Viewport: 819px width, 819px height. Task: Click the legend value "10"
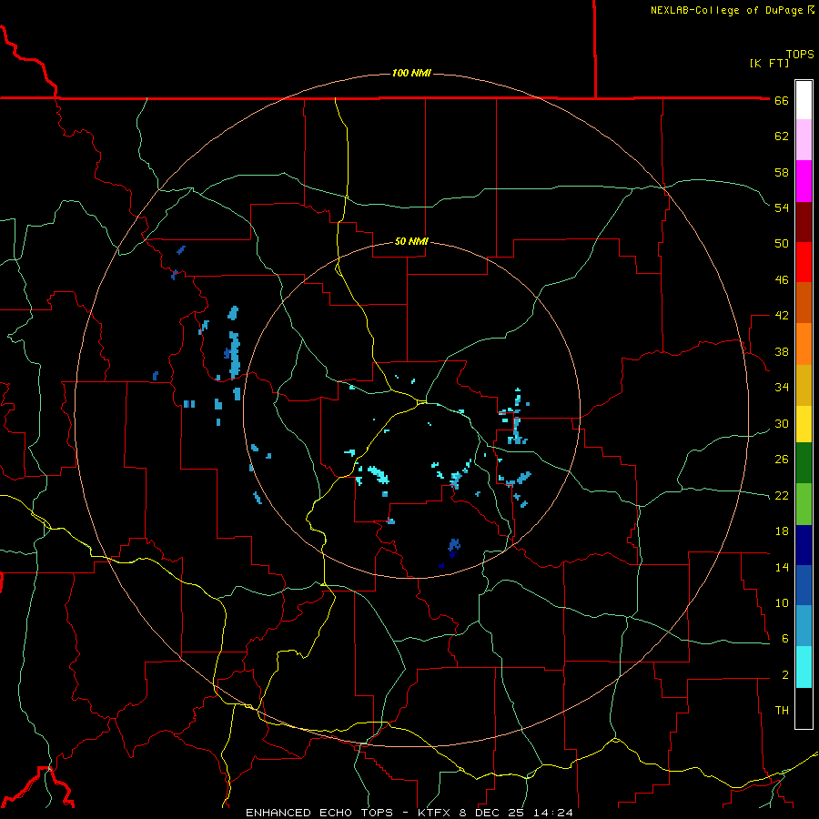pos(782,603)
